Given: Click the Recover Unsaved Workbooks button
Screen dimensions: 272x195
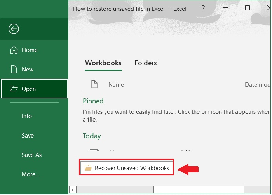Looking at the screenshot, I should [x=126, y=168].
